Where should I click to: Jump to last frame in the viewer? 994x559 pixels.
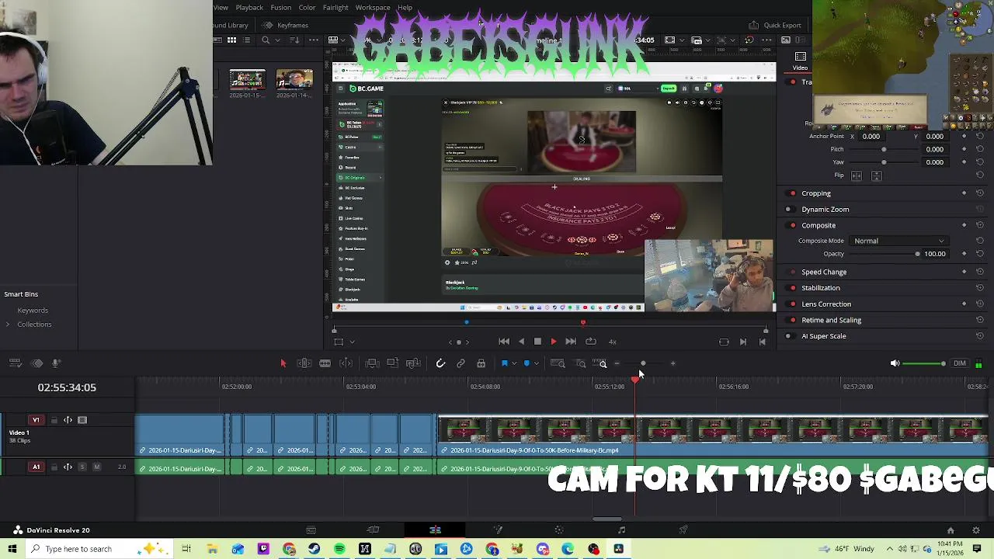point(571,342)
